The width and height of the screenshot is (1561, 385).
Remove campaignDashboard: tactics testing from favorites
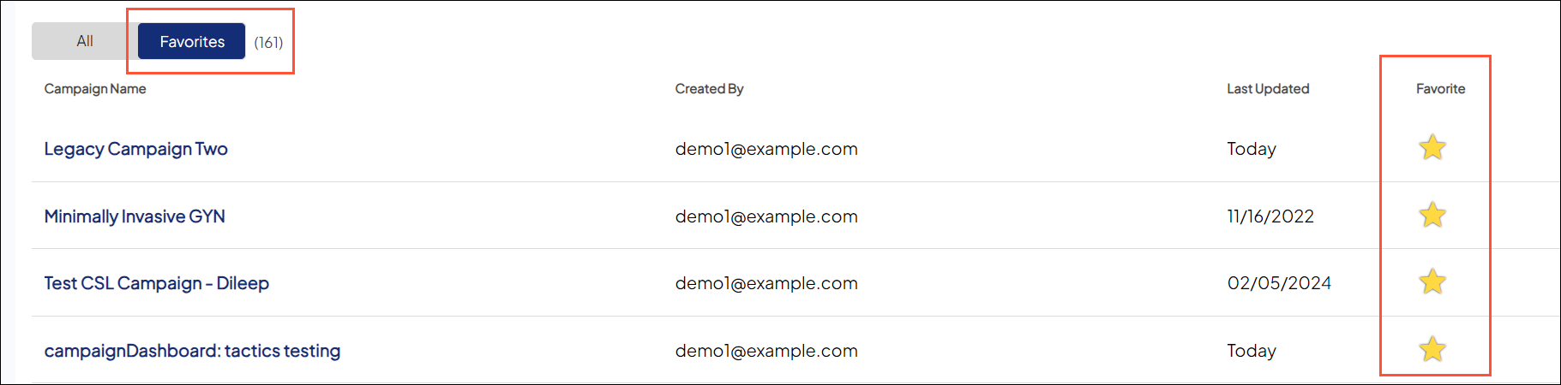pyautogui.click(x=1432, y=349)
